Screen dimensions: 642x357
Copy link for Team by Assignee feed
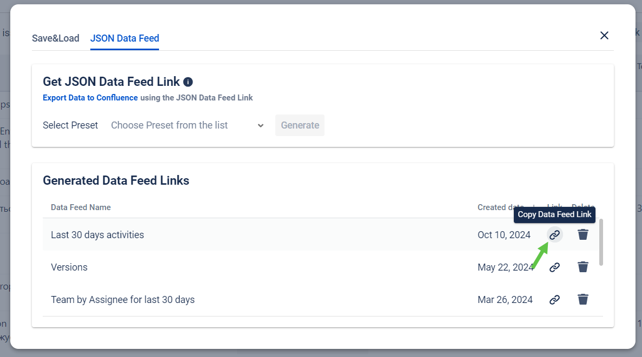pos(554,300)
